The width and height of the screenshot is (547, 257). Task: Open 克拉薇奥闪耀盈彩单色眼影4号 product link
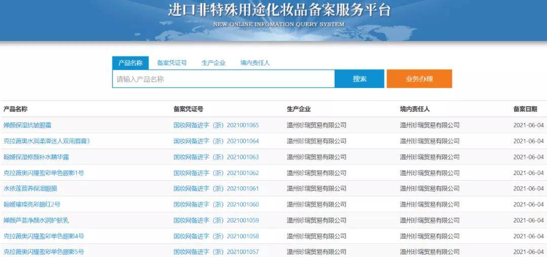[x=44, y=236]
